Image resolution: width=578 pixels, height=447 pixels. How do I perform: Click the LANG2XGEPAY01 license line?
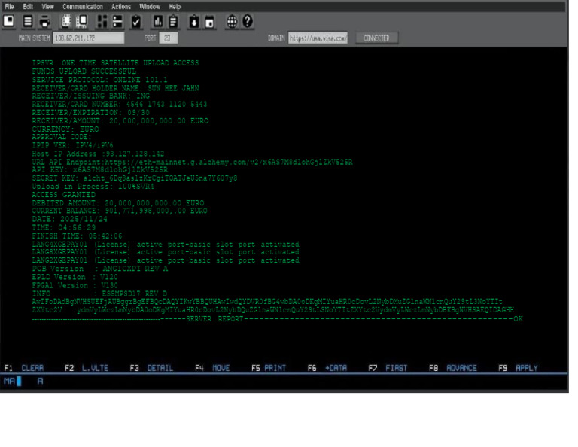click(166, 260)
